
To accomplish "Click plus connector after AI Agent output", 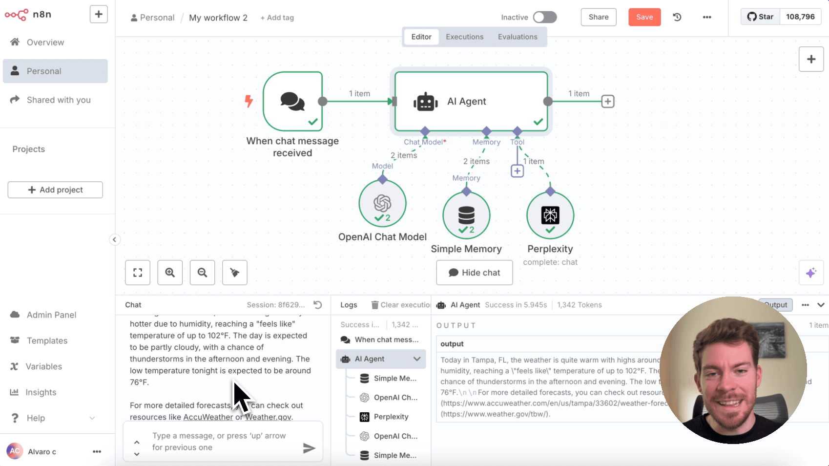I will click(608, 102).
